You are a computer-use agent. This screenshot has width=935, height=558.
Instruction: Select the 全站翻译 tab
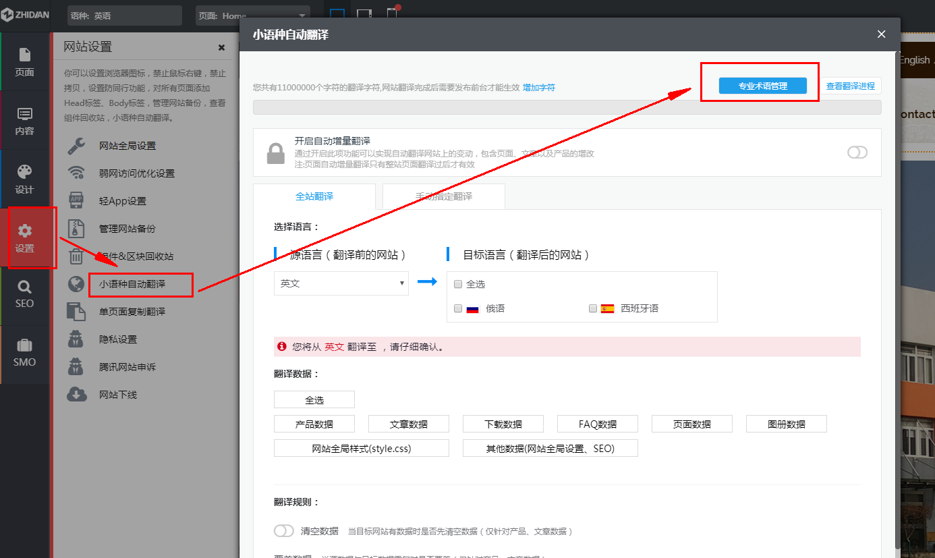(x=314, y=196)
